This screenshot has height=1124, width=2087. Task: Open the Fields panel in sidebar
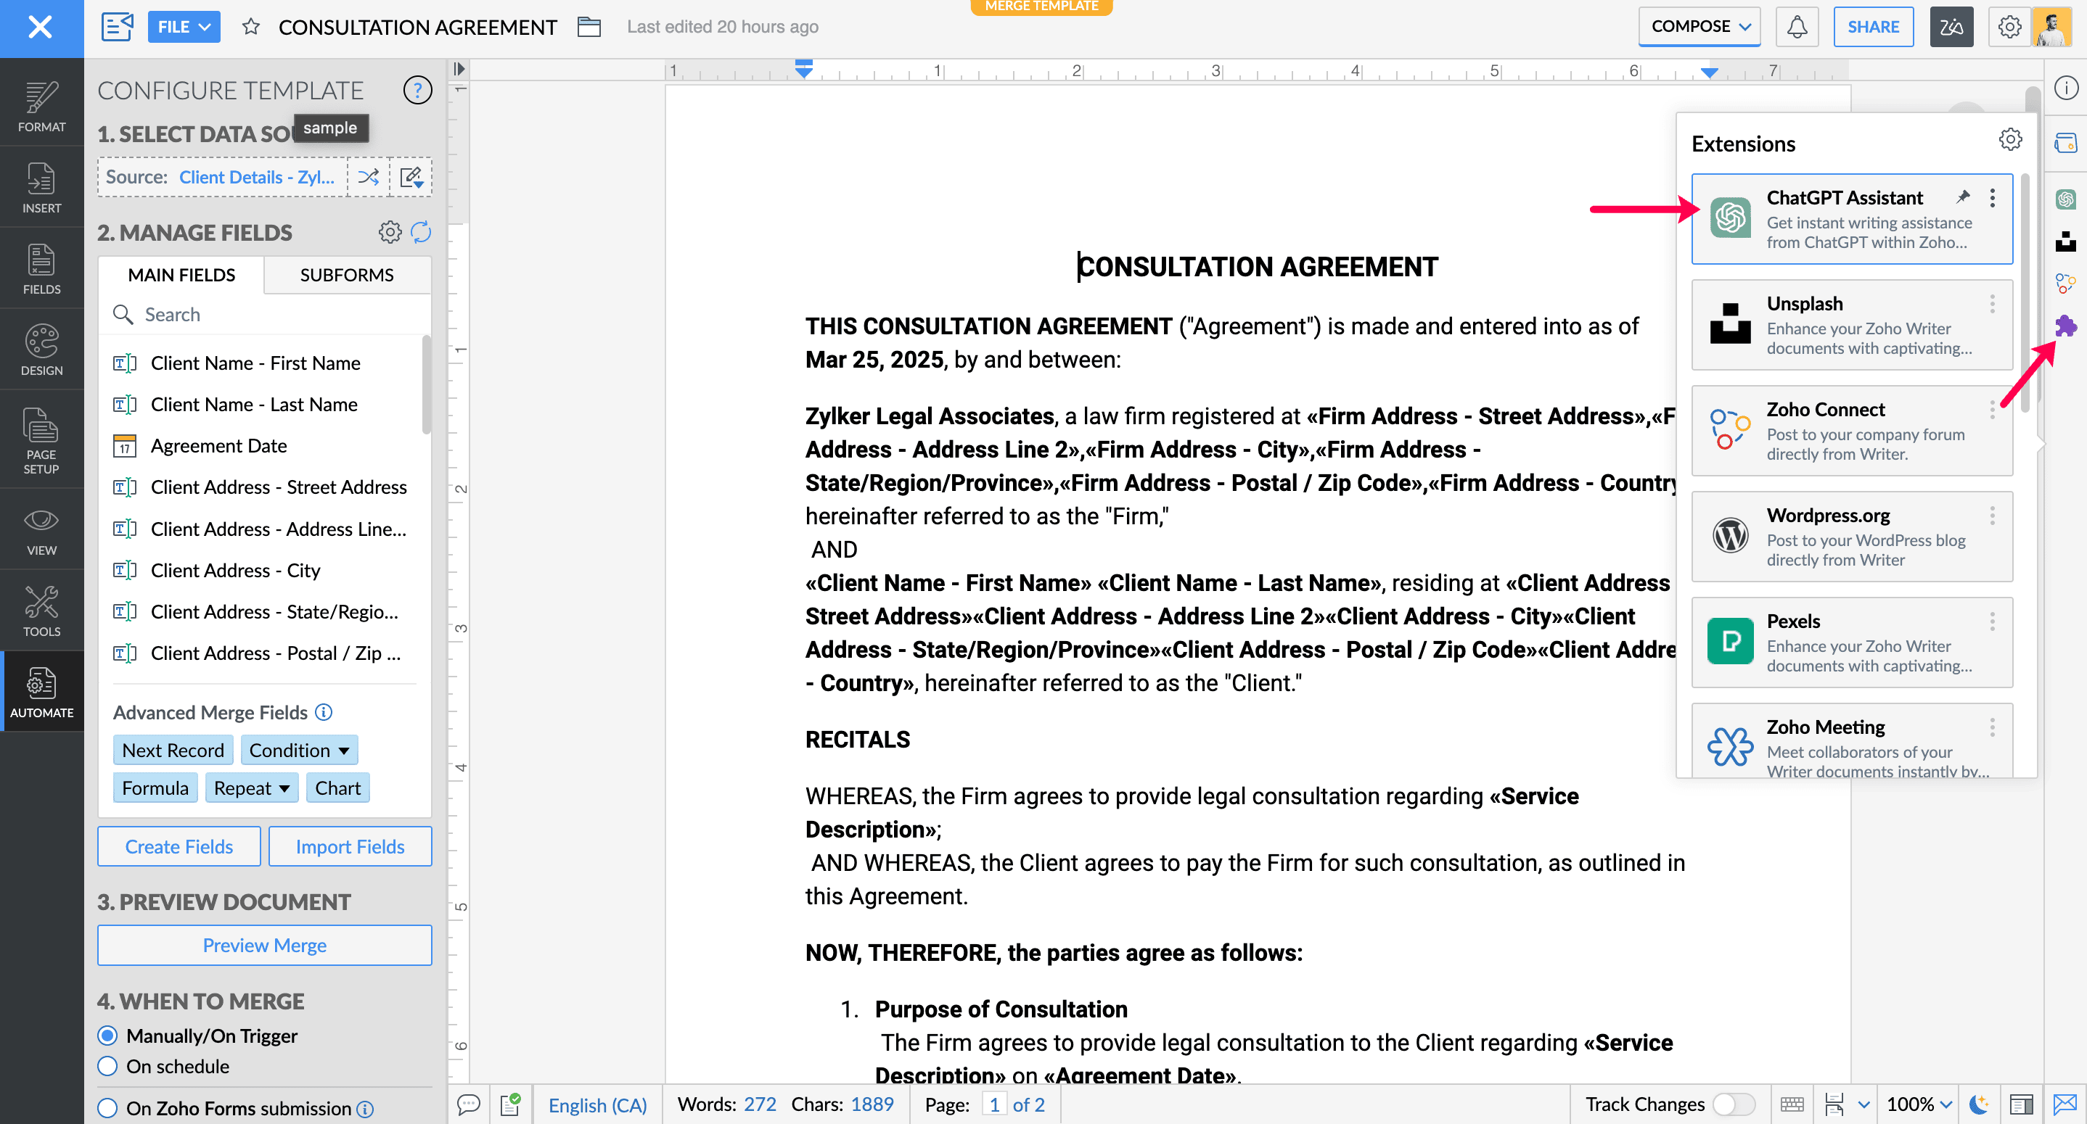(x=41, y=269)
